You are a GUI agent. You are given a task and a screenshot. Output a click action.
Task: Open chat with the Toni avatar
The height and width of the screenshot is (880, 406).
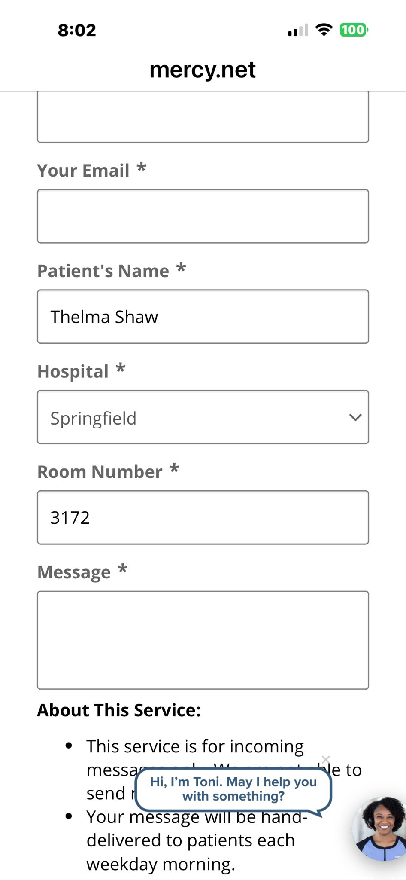pos(379,828)
